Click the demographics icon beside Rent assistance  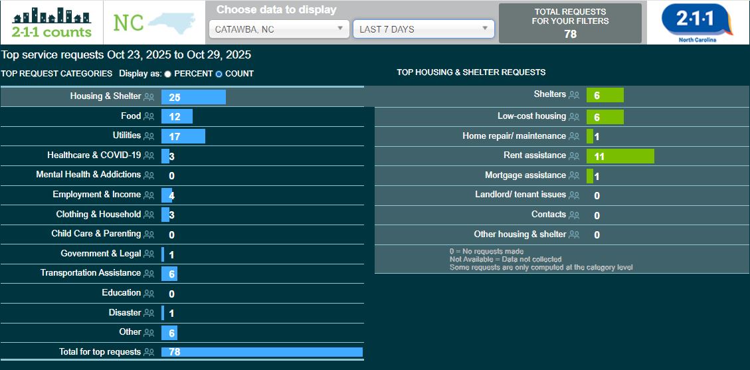point(574,156)
